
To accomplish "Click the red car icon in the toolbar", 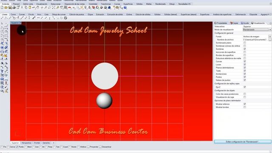I will pyautogui.click(x=70, y=8).
